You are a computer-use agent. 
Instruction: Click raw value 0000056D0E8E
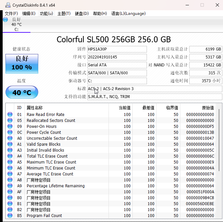[x=200, y=204]
